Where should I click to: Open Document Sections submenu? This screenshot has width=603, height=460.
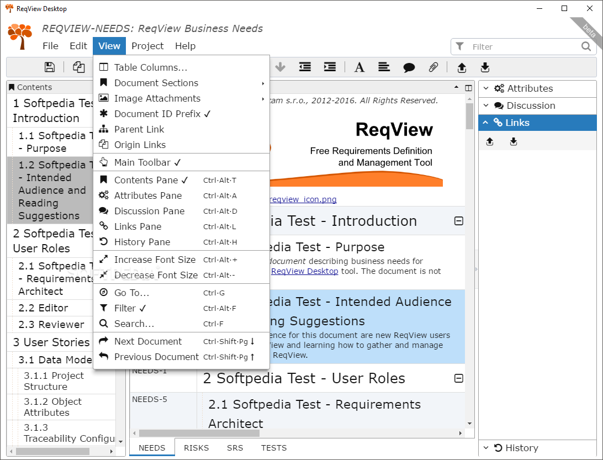(x=181, y=83)
